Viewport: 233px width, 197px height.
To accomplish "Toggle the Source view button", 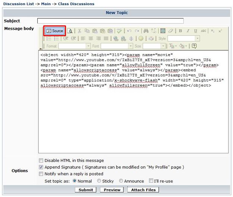I will 55,31.
